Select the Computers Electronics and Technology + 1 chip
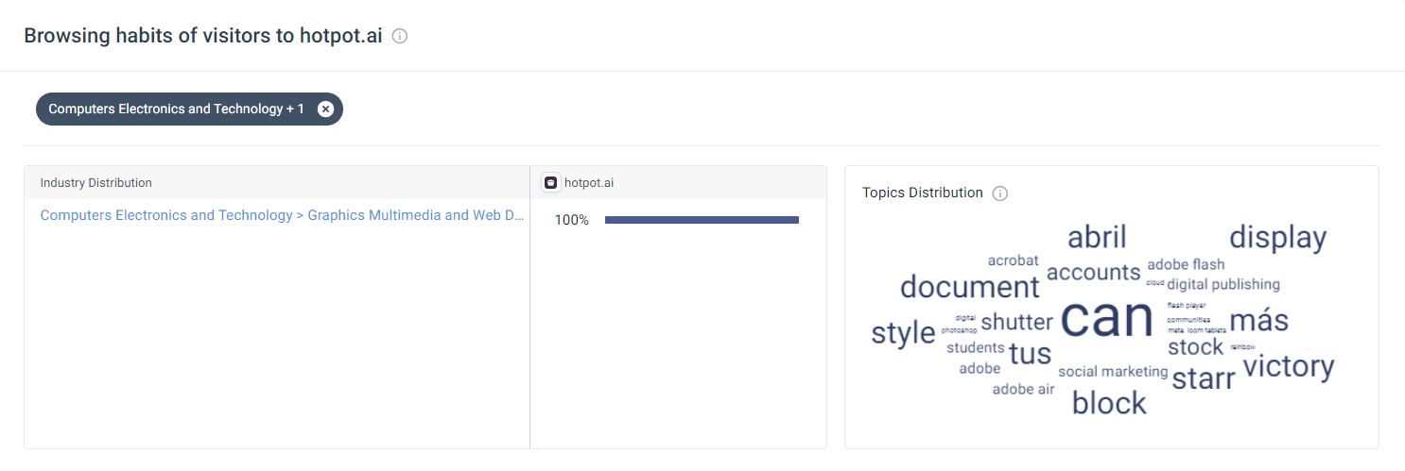1405x471 pixels. coord(189,109)
